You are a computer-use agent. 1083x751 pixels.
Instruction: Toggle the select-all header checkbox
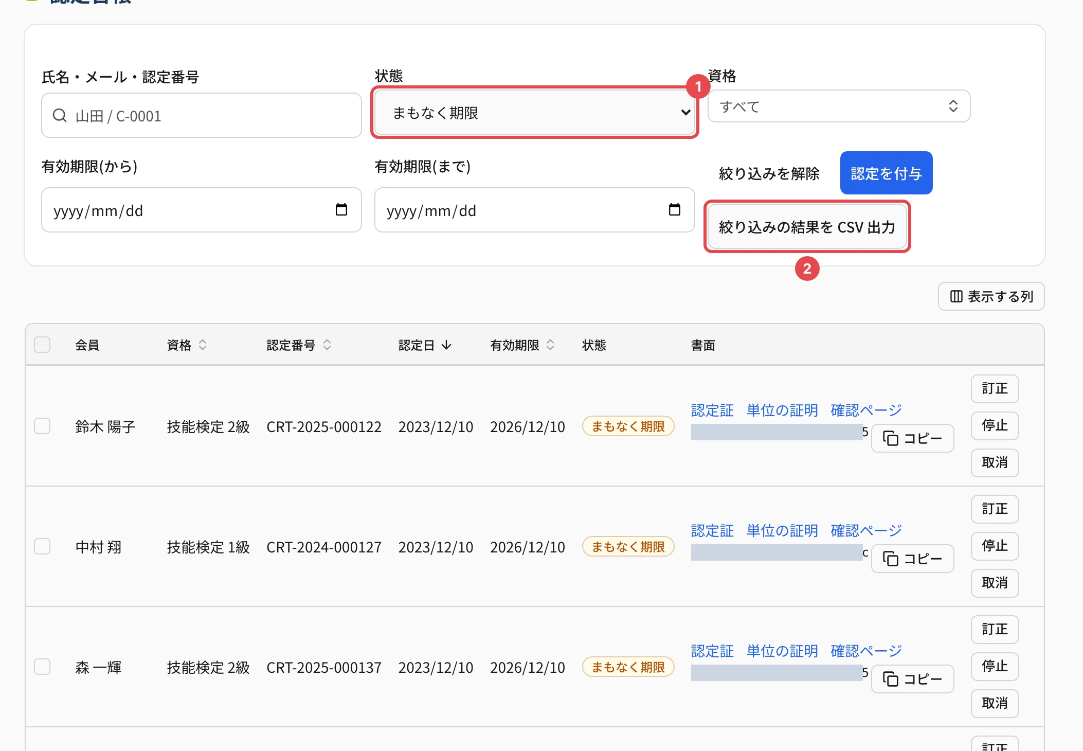[42, 345]
